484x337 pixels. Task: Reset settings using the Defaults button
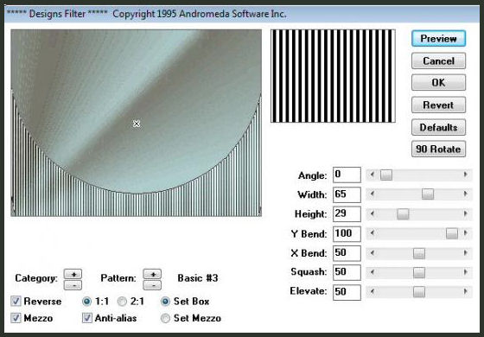(438, 127)
